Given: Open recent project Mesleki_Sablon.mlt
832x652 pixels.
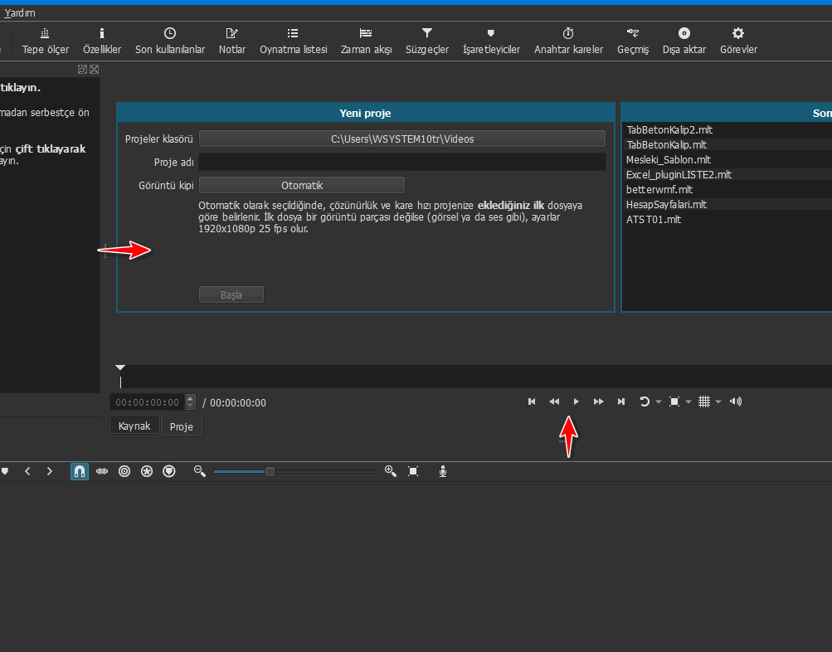Looking at the screenshot, I should coord(668,159).
